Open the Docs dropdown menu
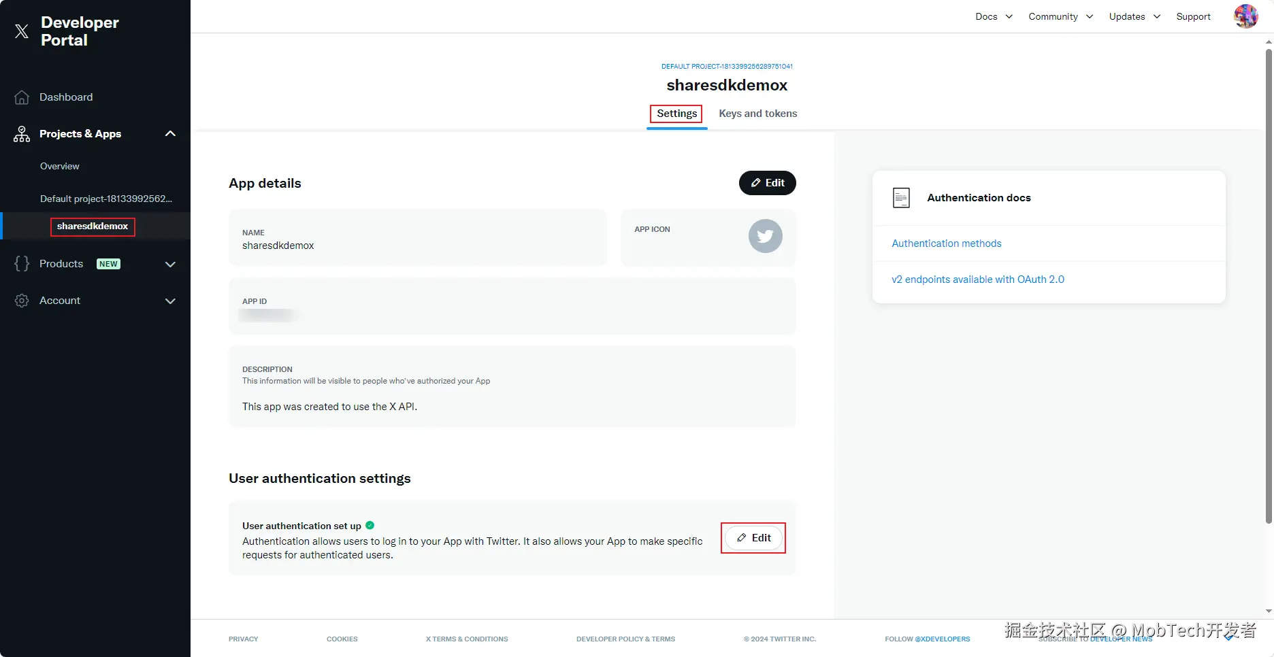Screen dimensions: 1274x657 [994, 16]
